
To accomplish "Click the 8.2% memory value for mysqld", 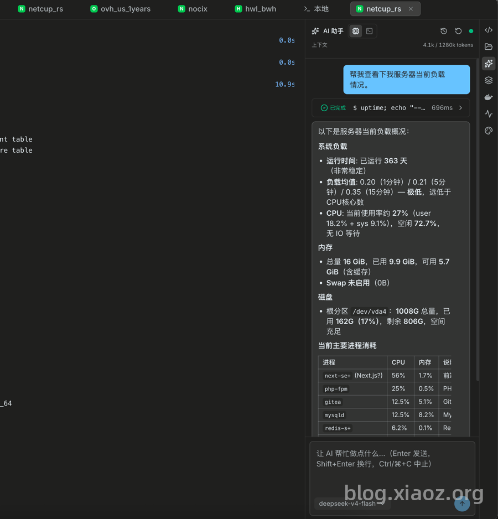I will 426,415.
